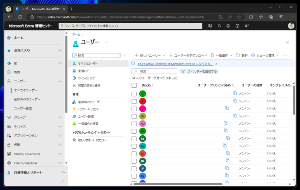Check the box for the ID user row
This screenshot has height=190, width=300.
tap(134, 161)
